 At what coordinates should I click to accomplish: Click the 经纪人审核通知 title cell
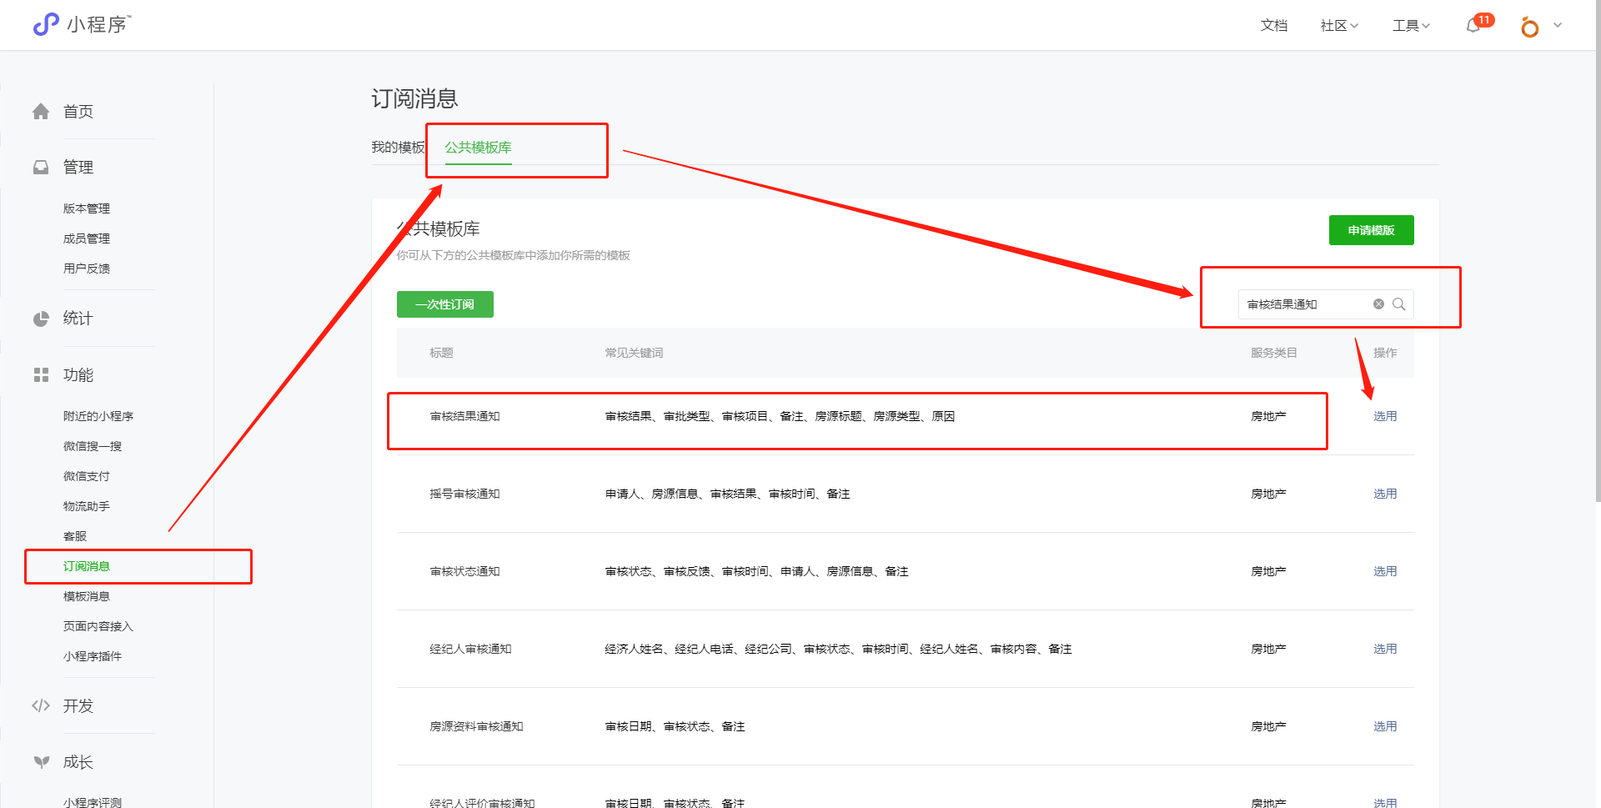coord(470,649)
